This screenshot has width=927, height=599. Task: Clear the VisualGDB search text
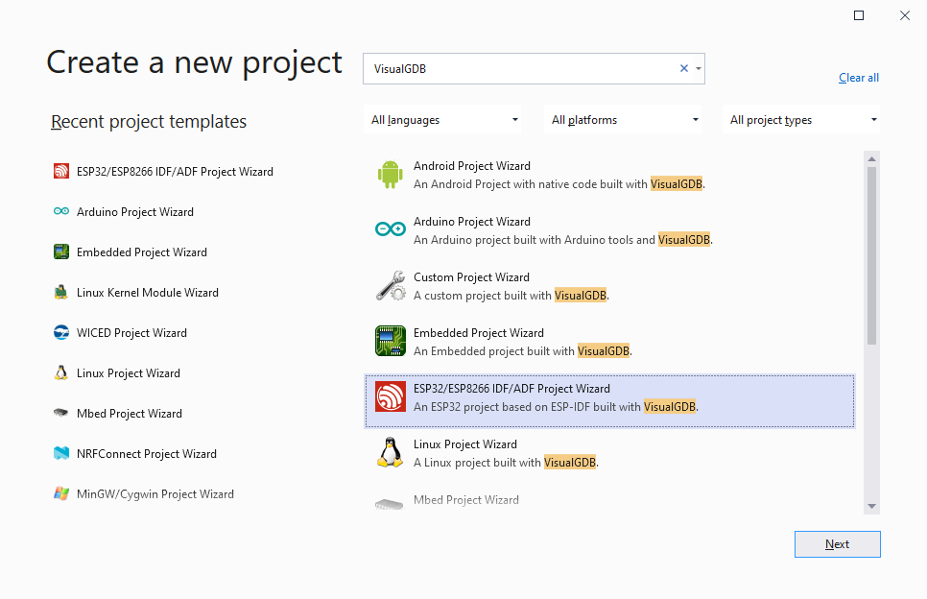pos(684,68)
